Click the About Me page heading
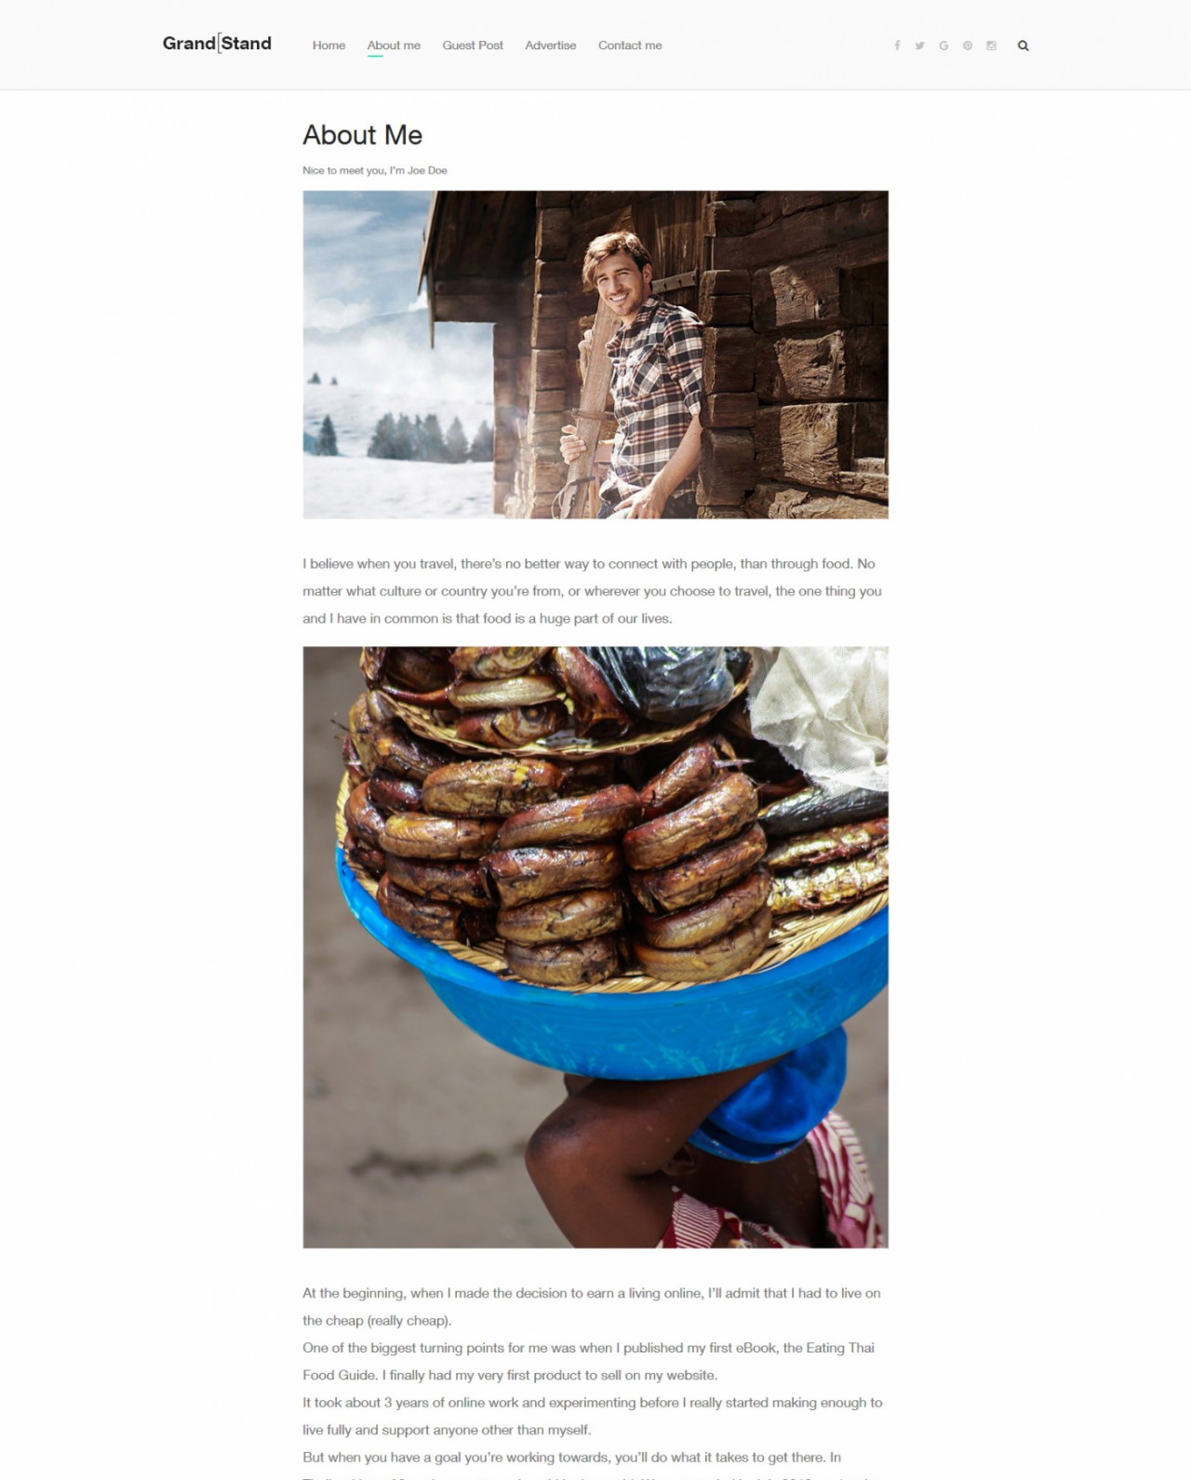Image resolution: width=1191 pixels, height=1480 pixels. [363, 135]
